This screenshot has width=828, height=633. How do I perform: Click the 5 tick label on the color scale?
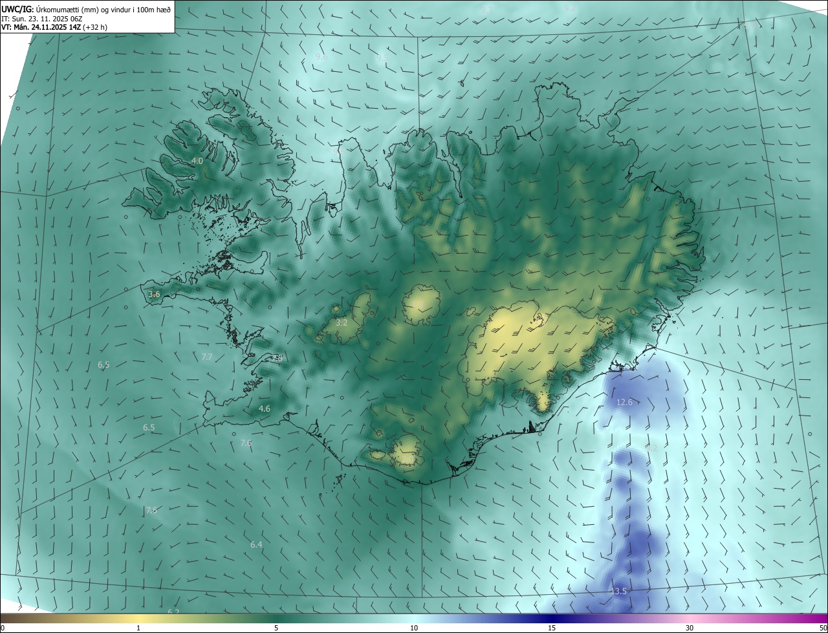tap(276, 628)
